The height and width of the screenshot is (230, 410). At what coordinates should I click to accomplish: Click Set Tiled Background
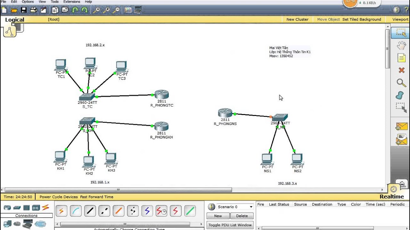[362, 19]
